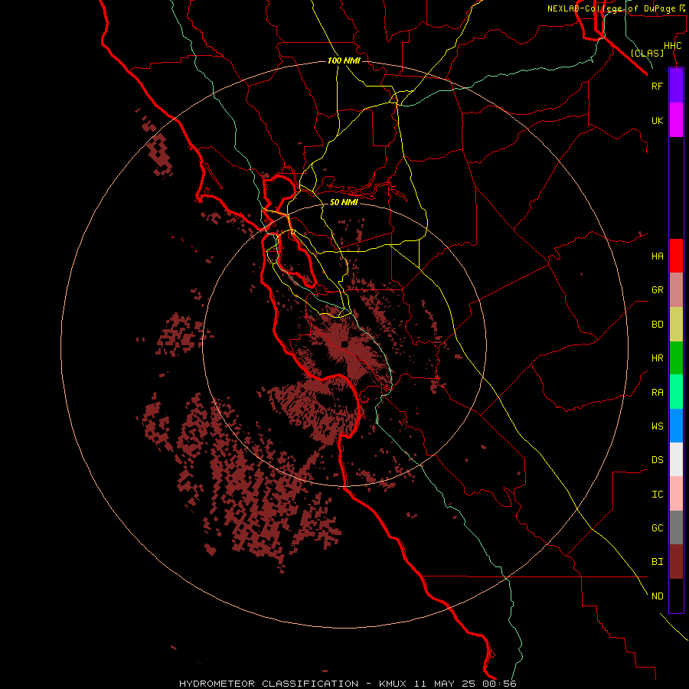Click the RF legend label
The width and height of the screenshot is (689, 689).
coord(657,86)
